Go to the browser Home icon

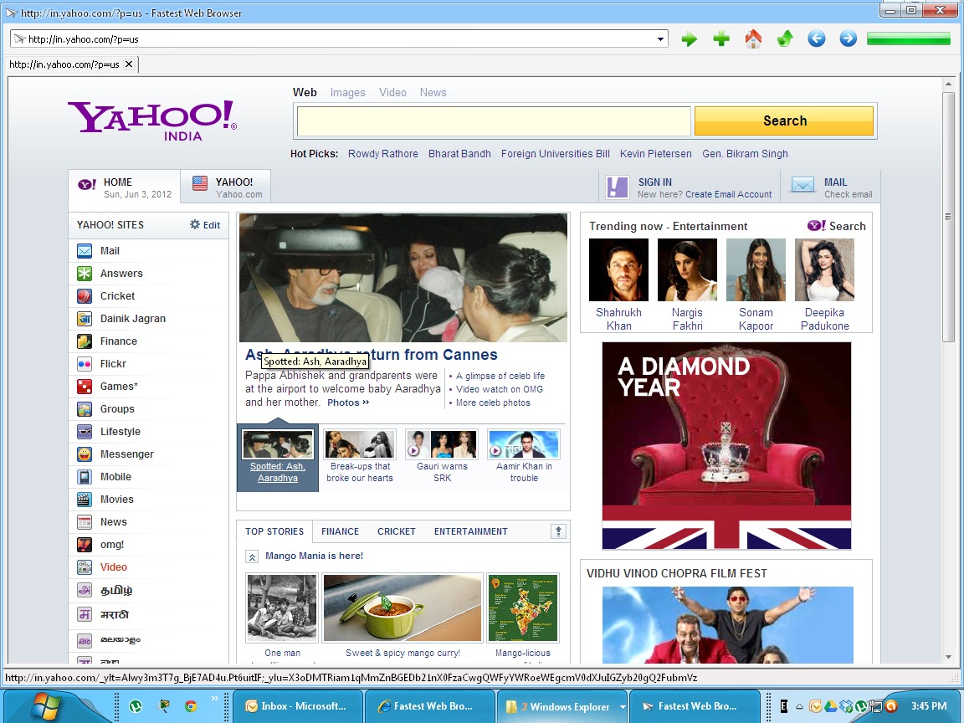753,39
